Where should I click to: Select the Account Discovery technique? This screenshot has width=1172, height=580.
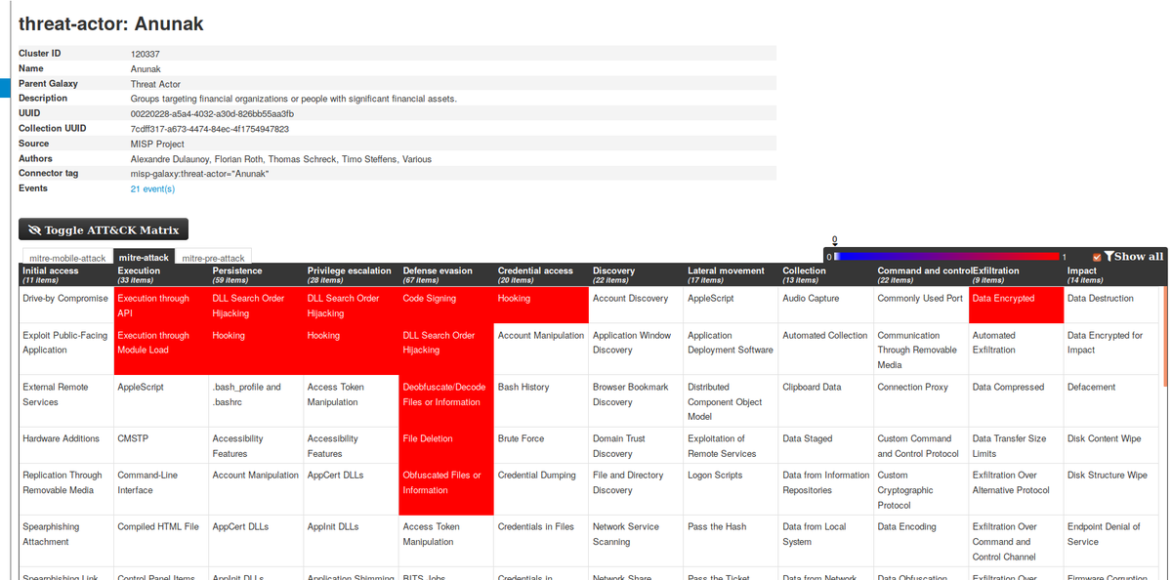(636, 306)
